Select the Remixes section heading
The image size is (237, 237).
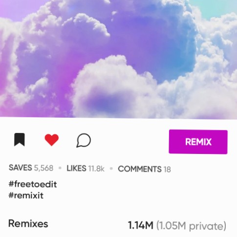pyautogui.click(x=28, y=223)
